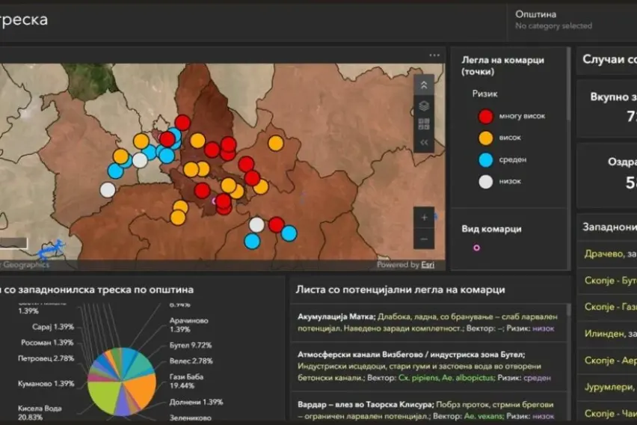Select the Скопје - Чаи row in the right-hand list

tap(607, 413)
